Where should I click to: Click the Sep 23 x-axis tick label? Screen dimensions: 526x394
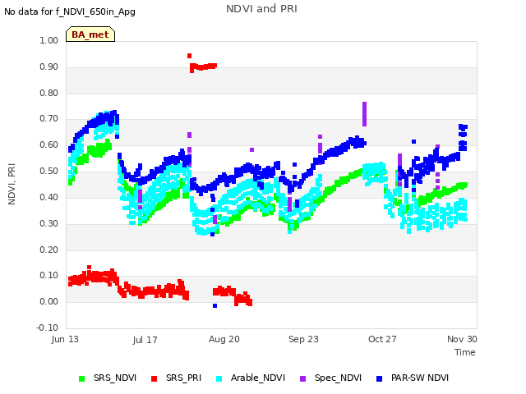click(303, 339)
